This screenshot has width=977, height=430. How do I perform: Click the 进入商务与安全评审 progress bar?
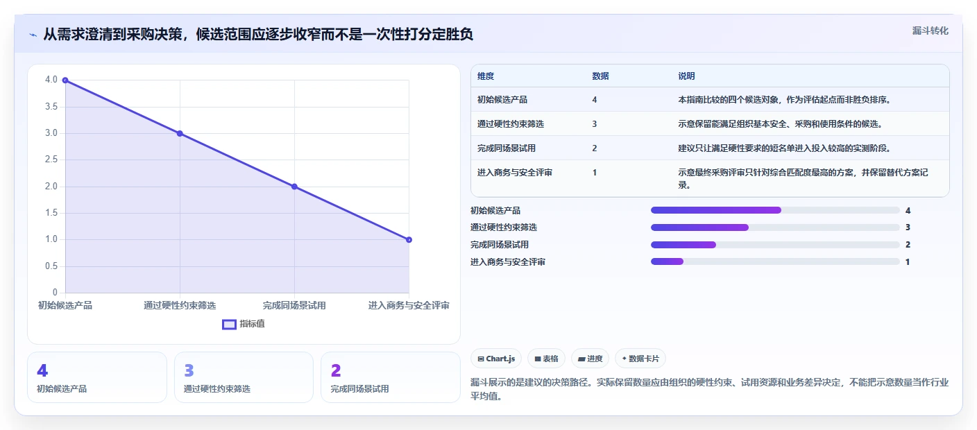coord(775,261)
